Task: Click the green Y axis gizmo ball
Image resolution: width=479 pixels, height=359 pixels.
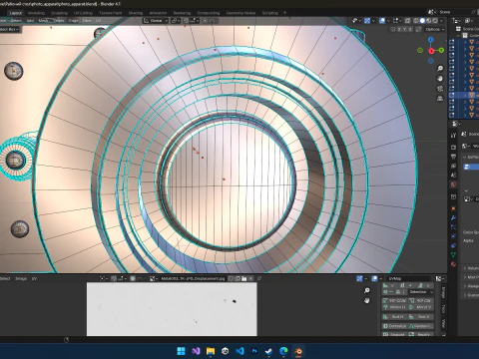Action: (441, 50)
